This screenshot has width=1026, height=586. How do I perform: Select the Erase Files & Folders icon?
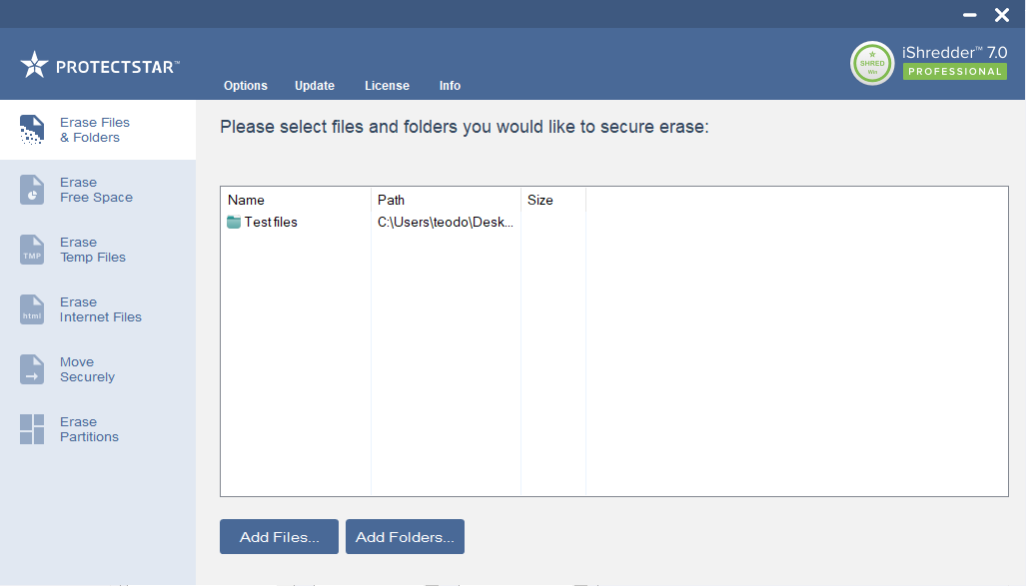pos(32,130)
